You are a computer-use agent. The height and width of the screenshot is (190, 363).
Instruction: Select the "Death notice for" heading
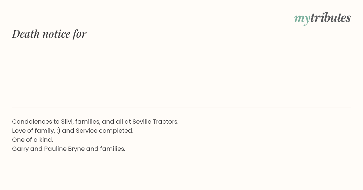[x=49, y=34]
